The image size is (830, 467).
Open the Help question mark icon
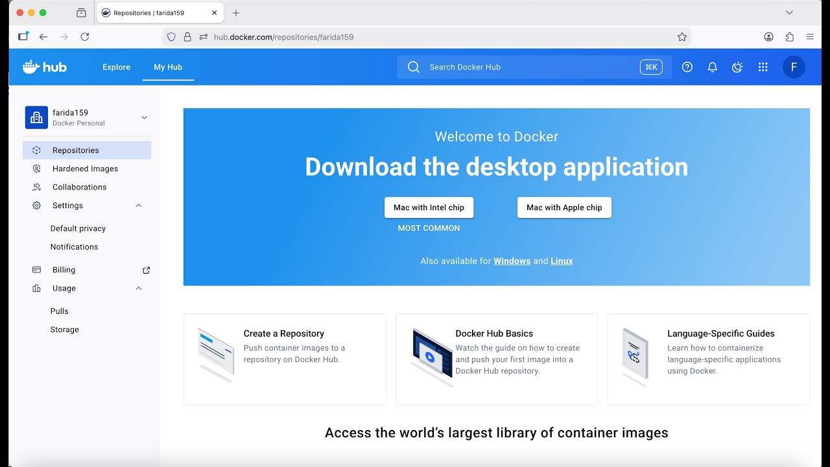coord(687,67)
